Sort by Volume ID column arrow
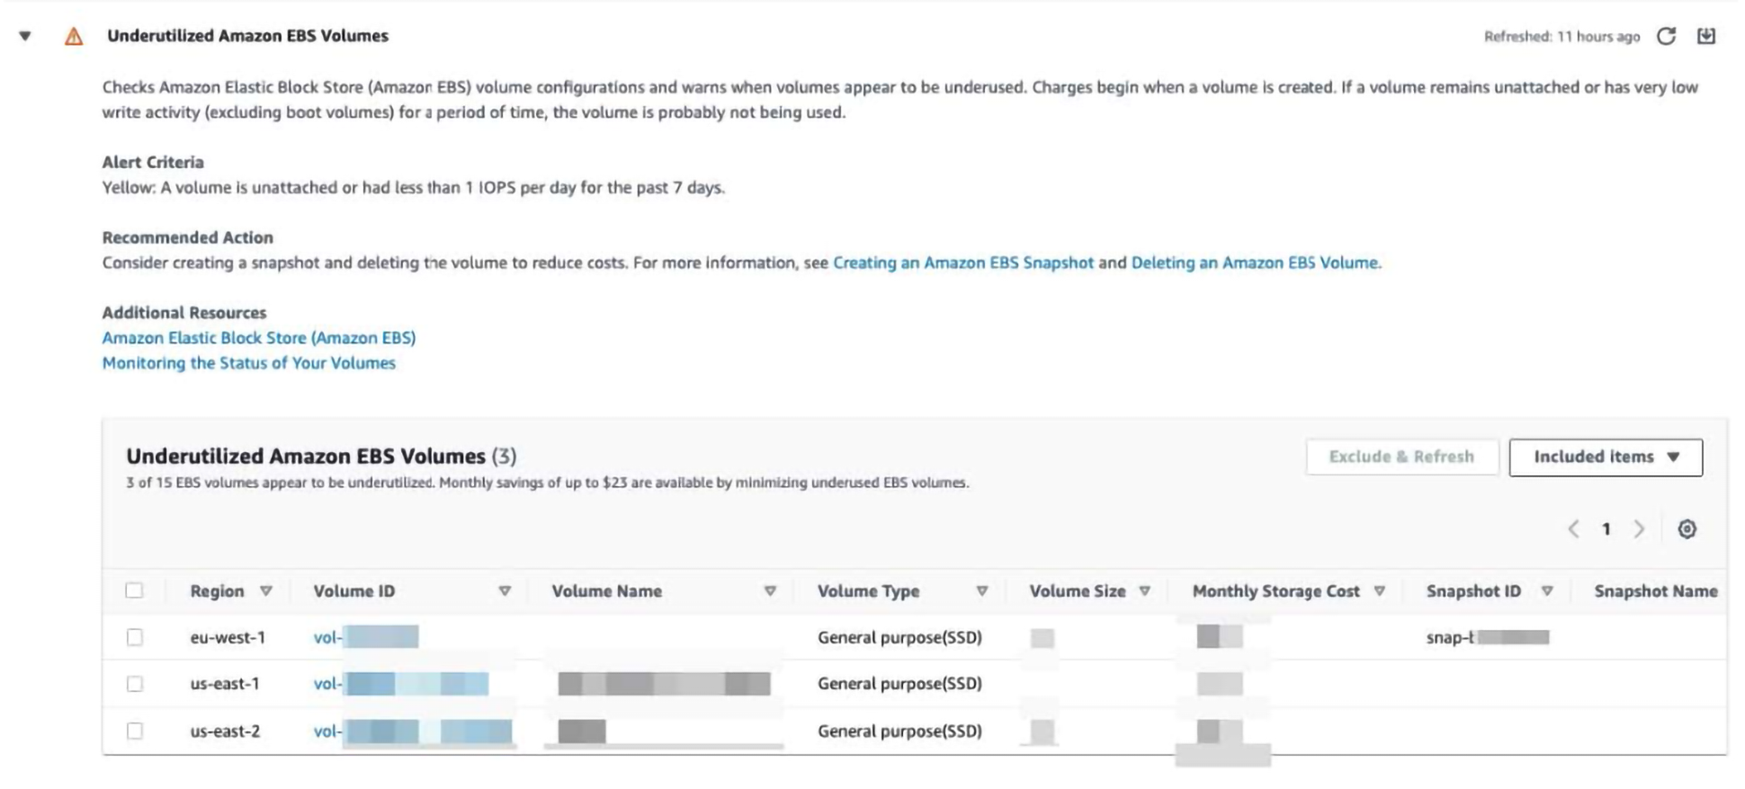1745x789 pixels. 505,591
